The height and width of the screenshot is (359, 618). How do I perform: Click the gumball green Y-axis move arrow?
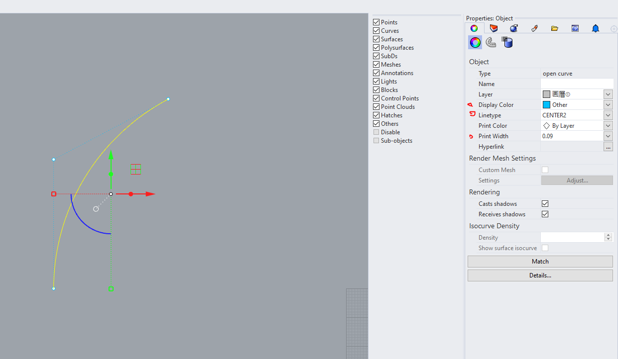pyautogui.click(x=111, y=154)
